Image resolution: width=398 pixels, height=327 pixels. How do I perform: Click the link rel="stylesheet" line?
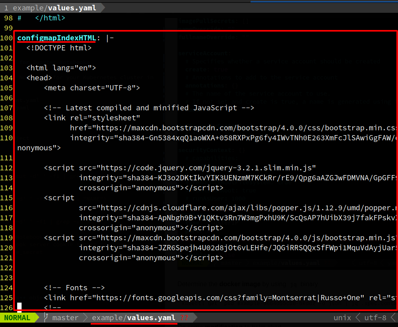pos(92,118)
